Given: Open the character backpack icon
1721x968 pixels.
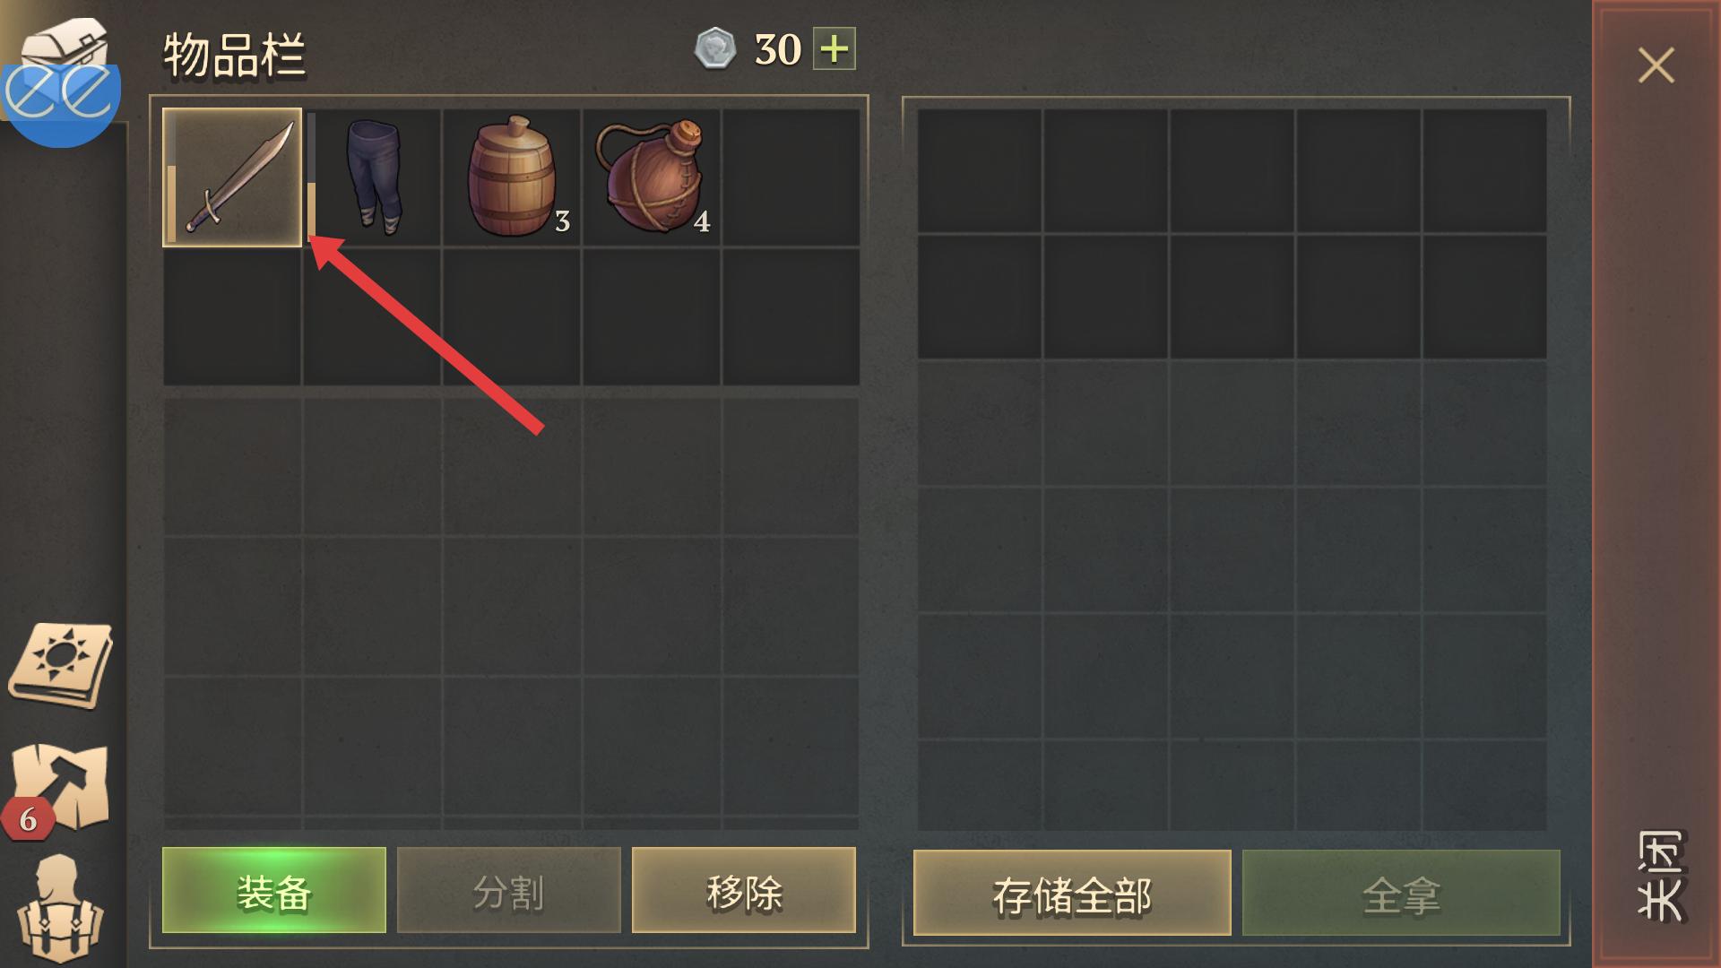Looking at the screenshot, I should pyautogui.click(x=59, y=909).
